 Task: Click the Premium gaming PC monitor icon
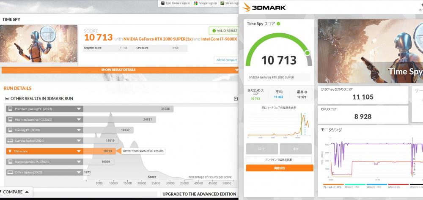click(x=10, y=109)
